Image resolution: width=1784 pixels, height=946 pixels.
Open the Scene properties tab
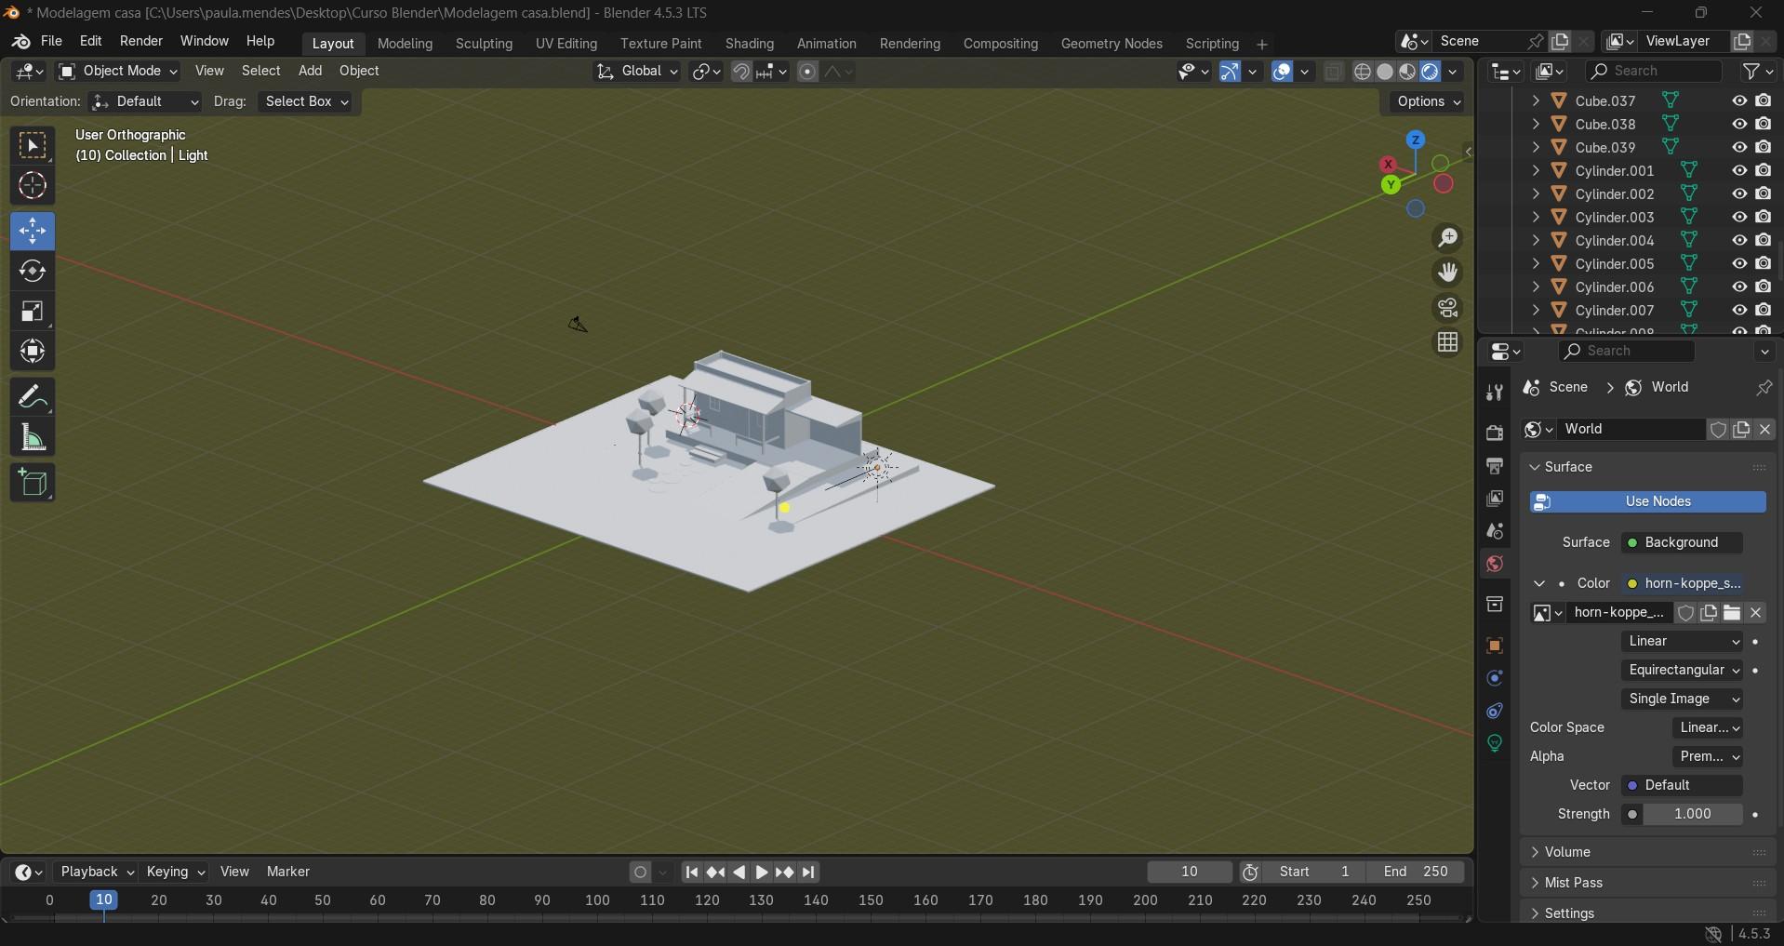[1495, 531]
